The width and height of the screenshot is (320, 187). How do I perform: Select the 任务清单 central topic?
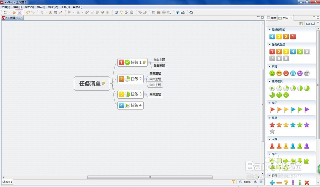92,84
